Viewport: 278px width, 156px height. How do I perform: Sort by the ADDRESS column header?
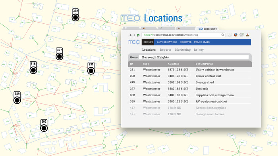click(x=174, y=64)
